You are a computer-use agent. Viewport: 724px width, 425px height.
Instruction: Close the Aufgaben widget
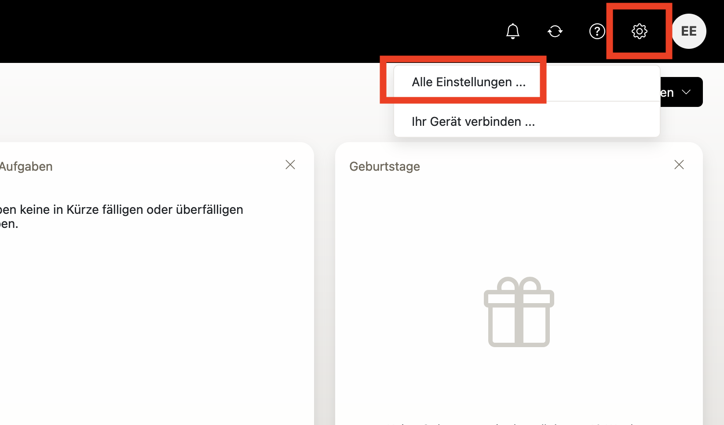pyautogui.click(x=290, y=165)
